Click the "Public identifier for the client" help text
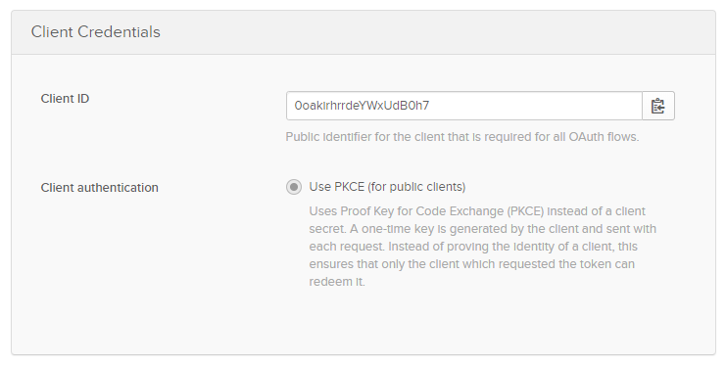The image size is (726, 366). tap(462, 137)
